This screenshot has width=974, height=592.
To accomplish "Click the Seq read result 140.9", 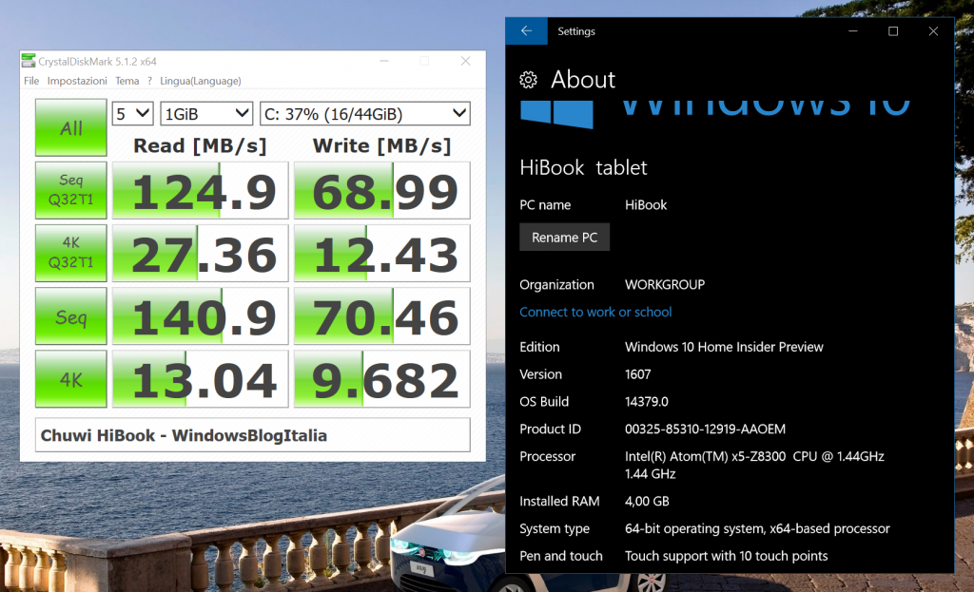I will click(200, 316).
